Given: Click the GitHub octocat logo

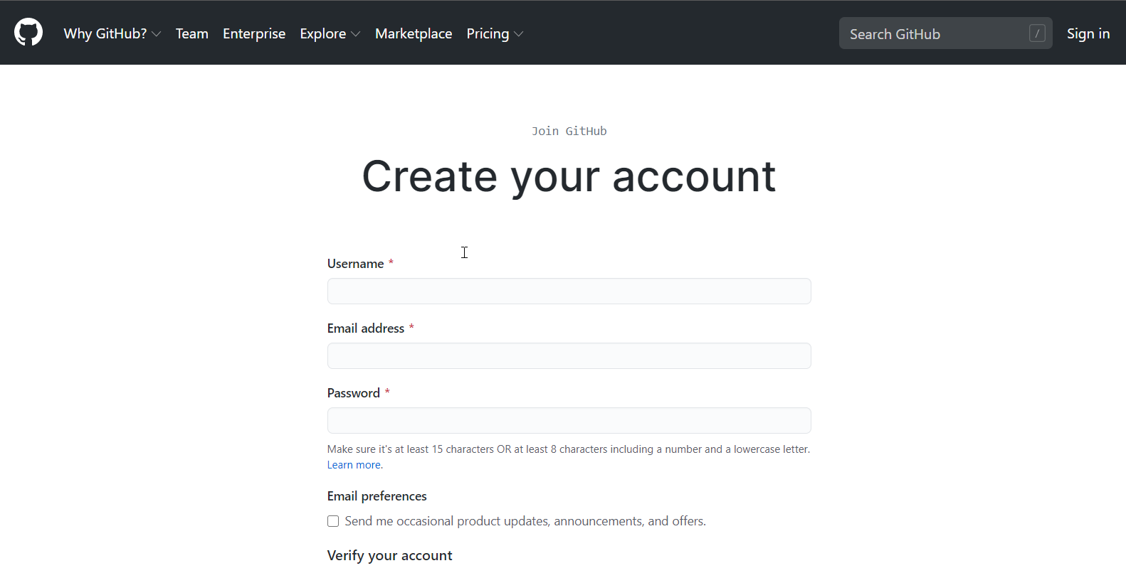Looking at the screenshot, I should 28,33.
